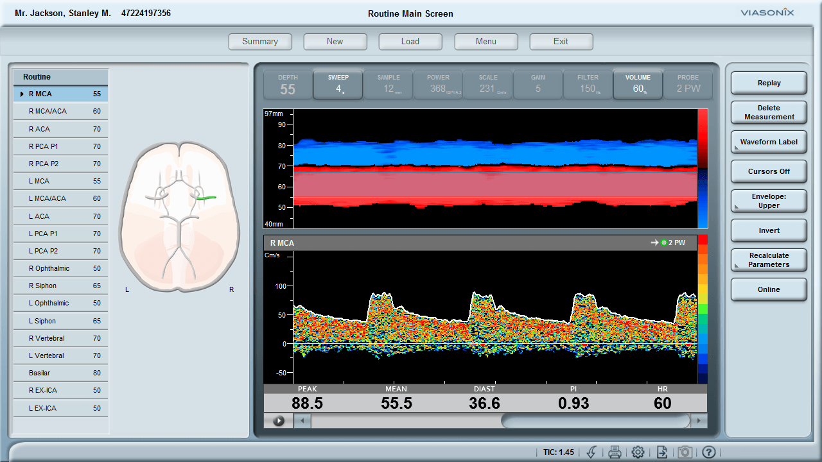Viewport: 822px width, 462px height.
Task: Export the exam via the export icon
Action: click(x=662, y=452)
